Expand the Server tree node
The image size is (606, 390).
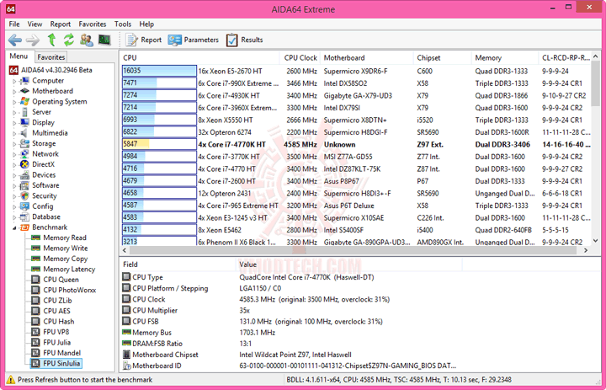pyautogui.click(x=14, y=113)
